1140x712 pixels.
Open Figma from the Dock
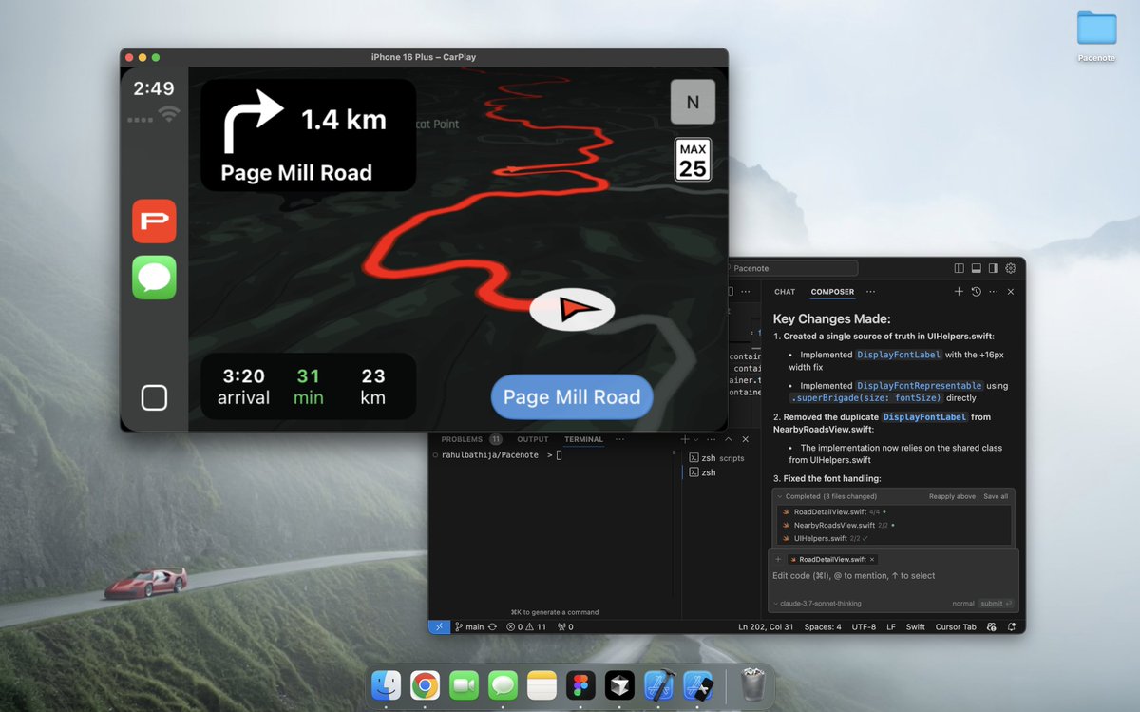(x=579, y=685)
